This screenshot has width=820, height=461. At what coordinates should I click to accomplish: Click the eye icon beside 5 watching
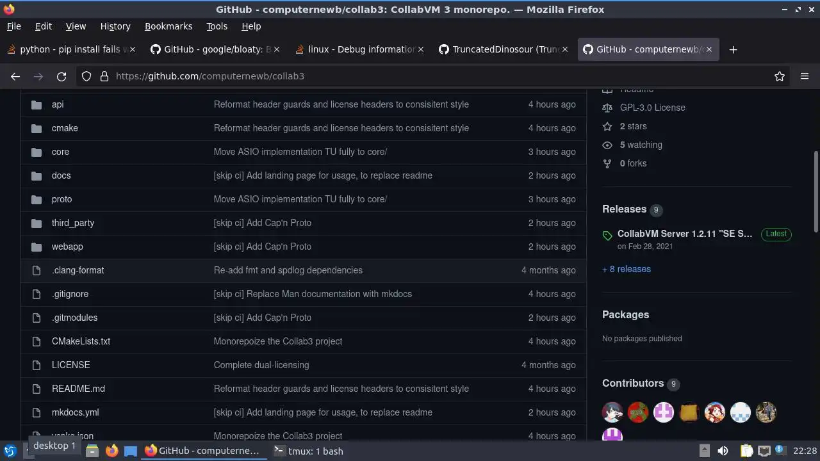click(607, 145)
